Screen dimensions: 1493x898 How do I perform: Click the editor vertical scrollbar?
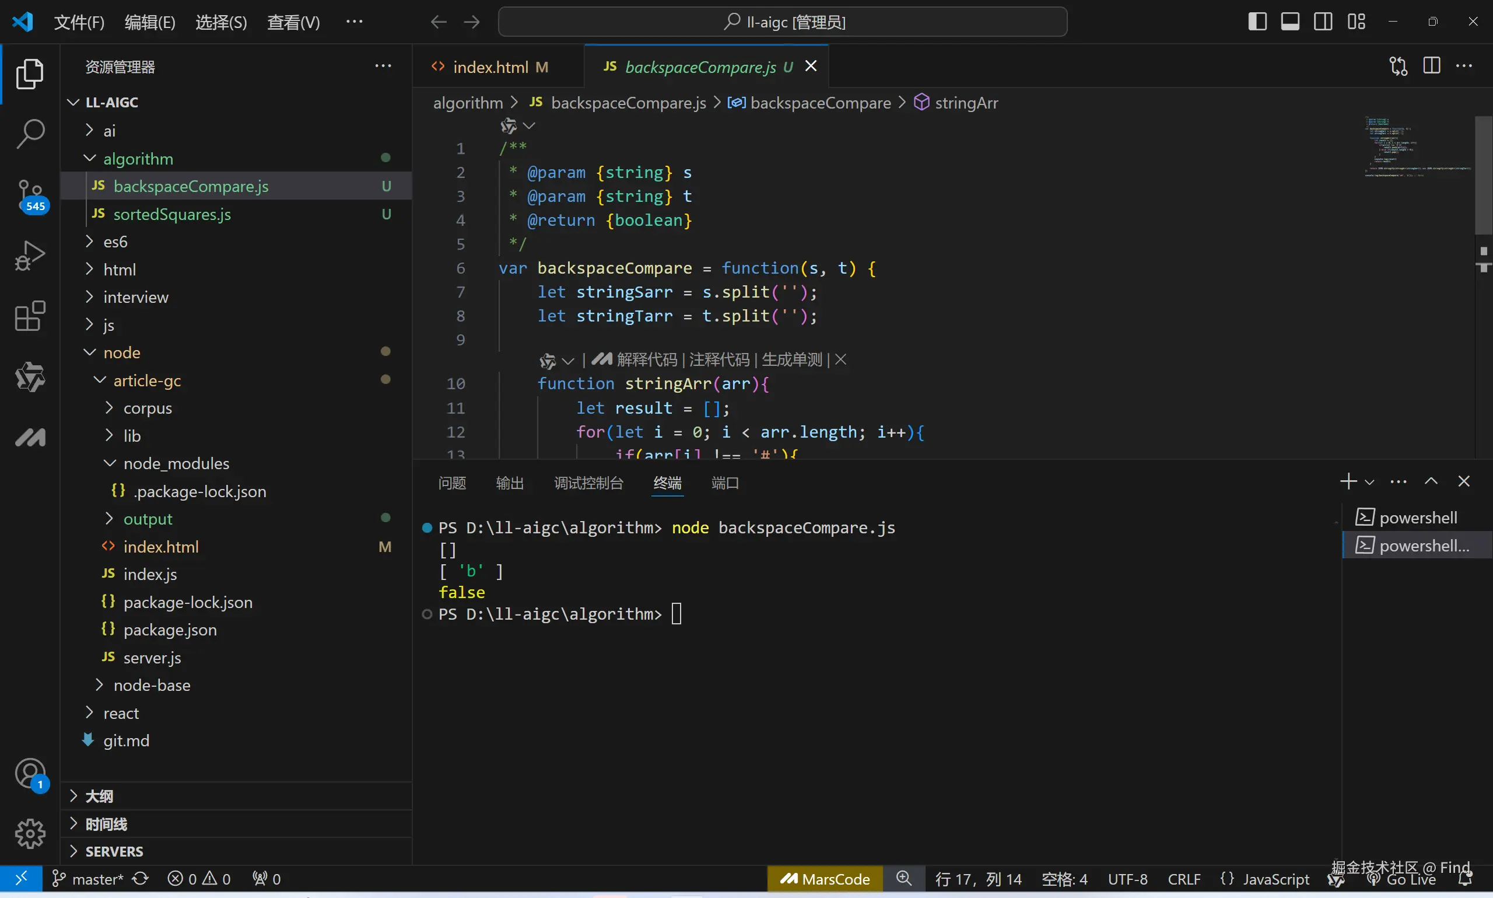point(1483,176)
